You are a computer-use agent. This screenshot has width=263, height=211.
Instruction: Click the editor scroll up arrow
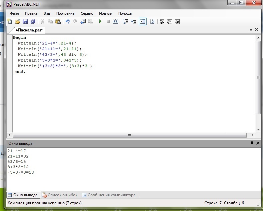(258, 38)
